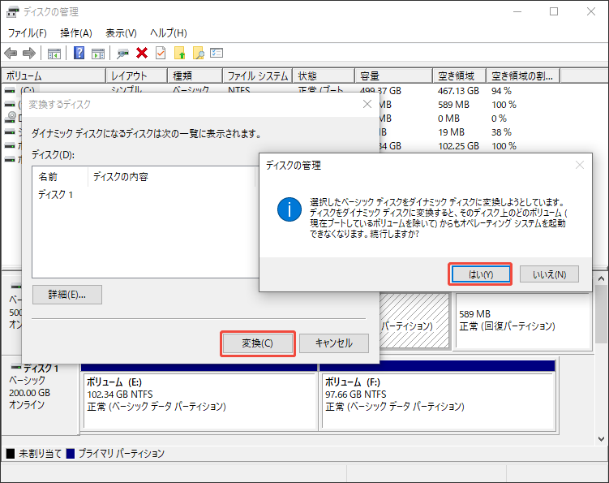609x483 pixels.
Task: Click the 0 MB free space cell
Action: [448, 119]
